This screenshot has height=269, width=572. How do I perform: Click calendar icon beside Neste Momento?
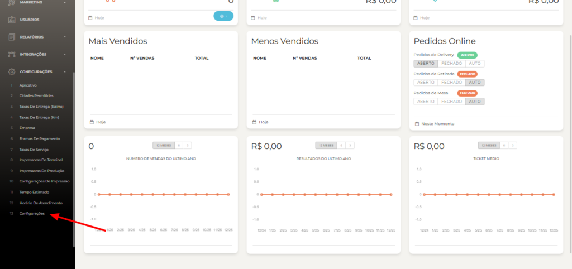click(417, 123)
